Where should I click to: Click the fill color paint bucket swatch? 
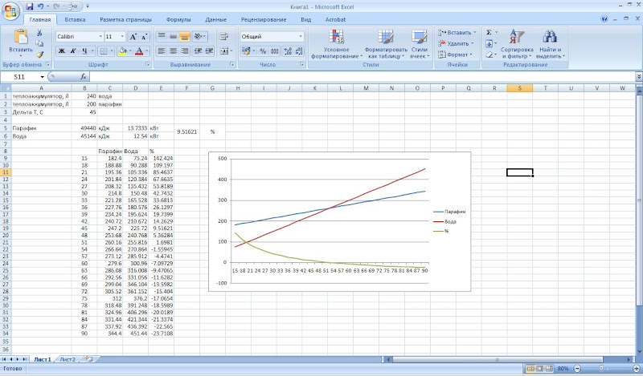(124, 51)
